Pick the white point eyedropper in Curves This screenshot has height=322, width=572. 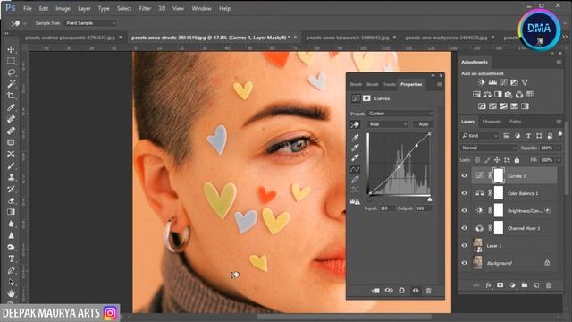pyautogui.click(x=355, y=157)
